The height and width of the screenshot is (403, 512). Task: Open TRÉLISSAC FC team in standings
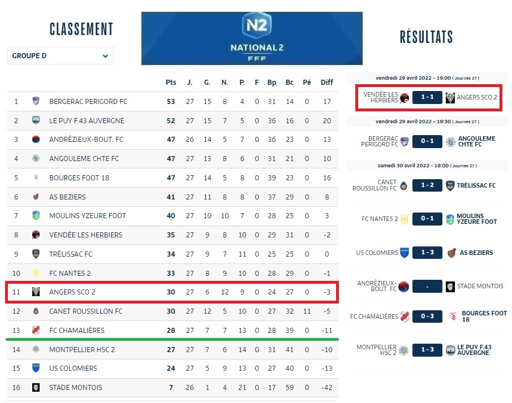coord(71,254)
